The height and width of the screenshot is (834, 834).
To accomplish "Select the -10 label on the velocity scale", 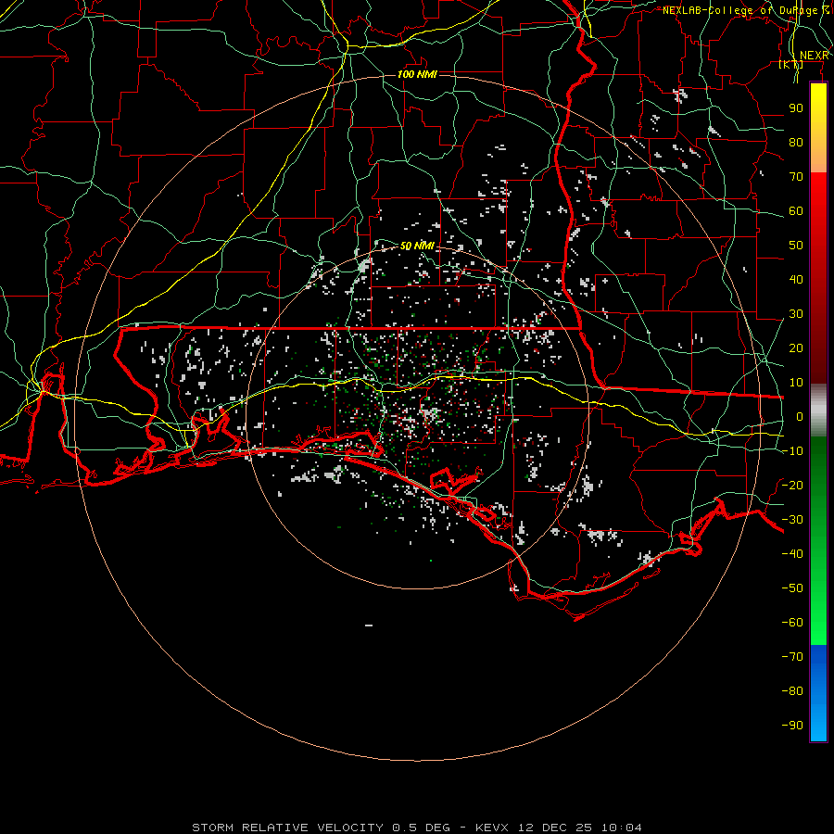I will pyautogui.click(x=792, y=451).
